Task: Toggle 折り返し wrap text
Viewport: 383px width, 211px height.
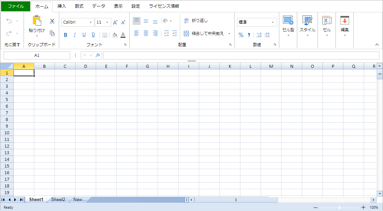Action: pos(196,21)
